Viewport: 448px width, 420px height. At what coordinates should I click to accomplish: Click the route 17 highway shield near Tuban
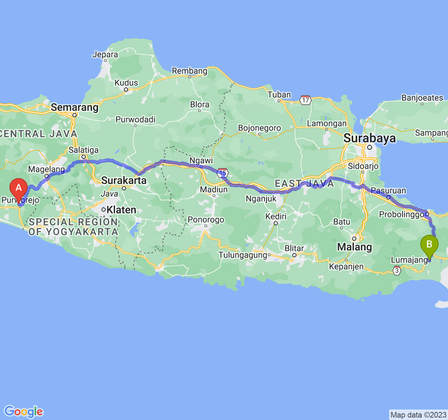[306, 100]
